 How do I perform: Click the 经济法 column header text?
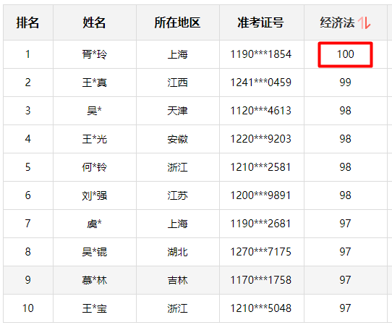(337, 22)
